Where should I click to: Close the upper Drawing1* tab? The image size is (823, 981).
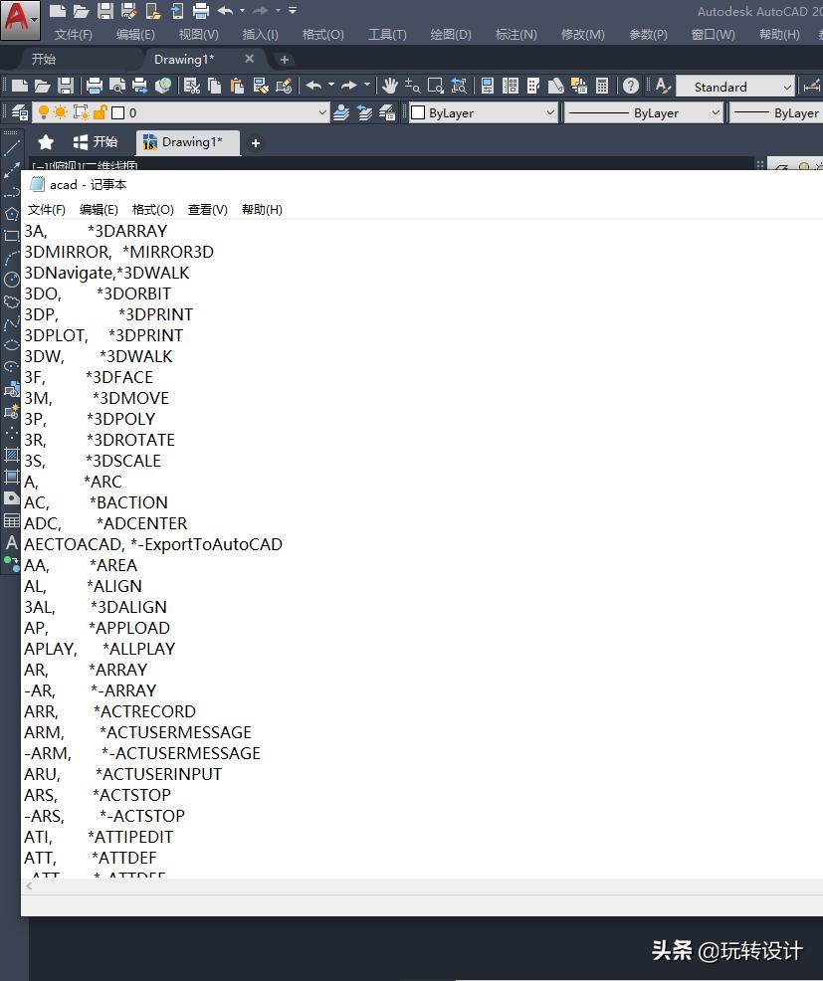(249, 58)
